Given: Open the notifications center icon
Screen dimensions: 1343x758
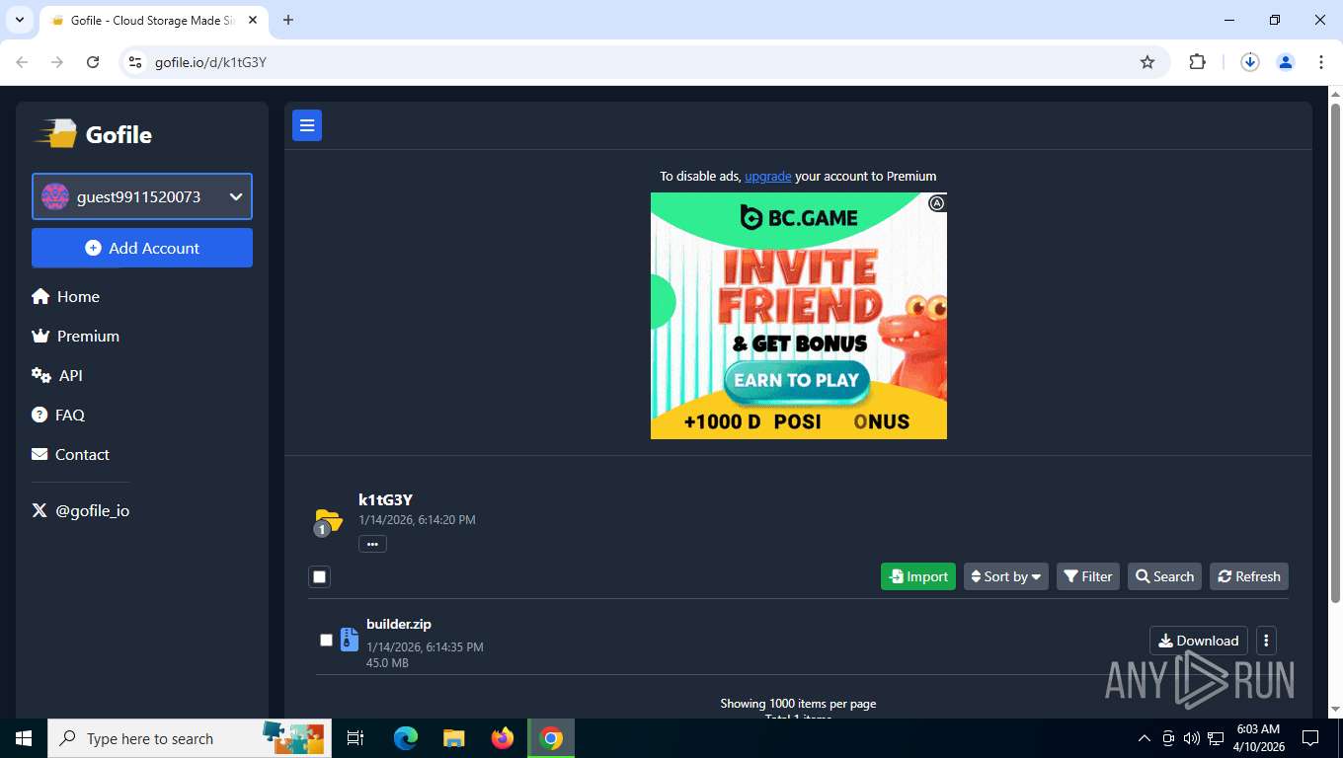Looking at the screenshot, I should coord(1310,738).
